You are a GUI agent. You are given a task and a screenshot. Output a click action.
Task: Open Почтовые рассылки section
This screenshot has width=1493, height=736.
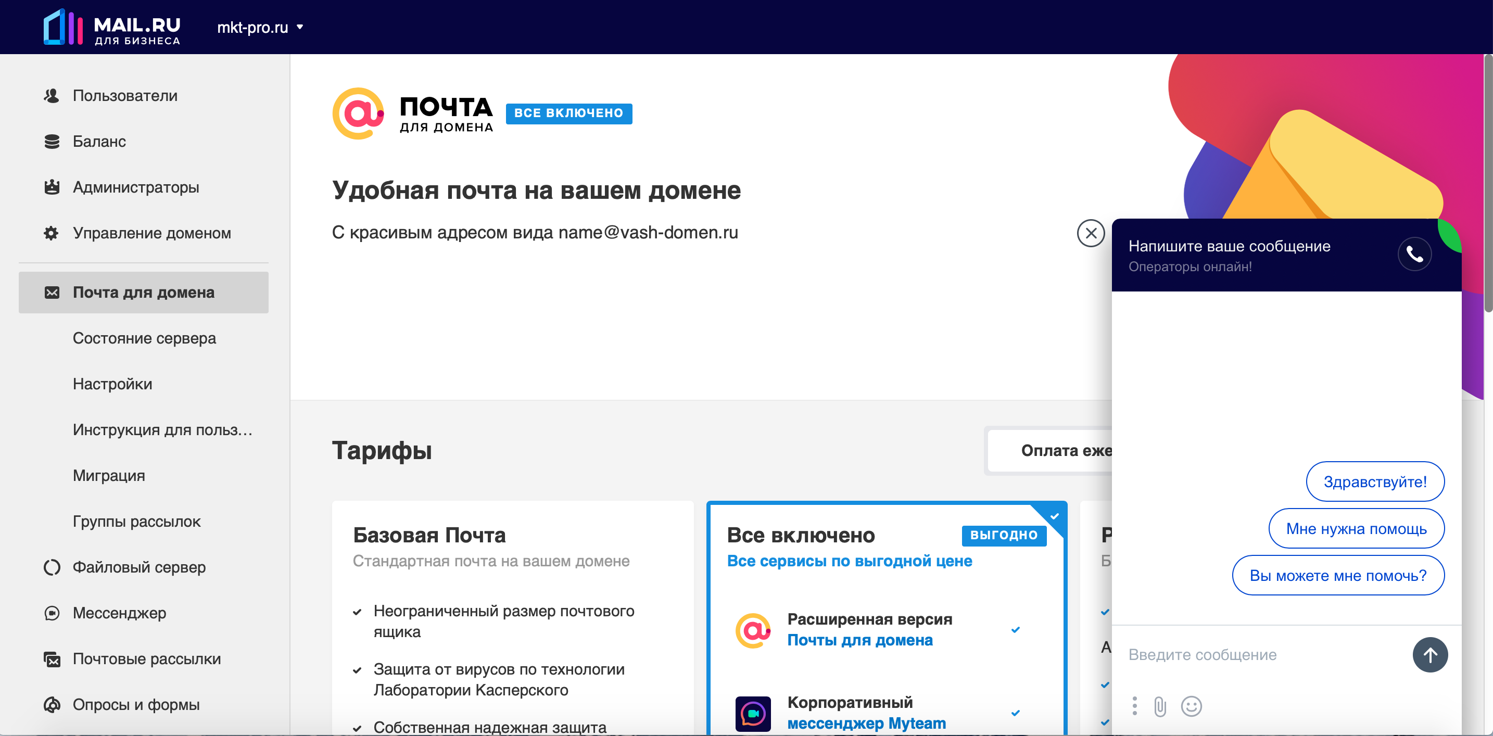[147, 659]
